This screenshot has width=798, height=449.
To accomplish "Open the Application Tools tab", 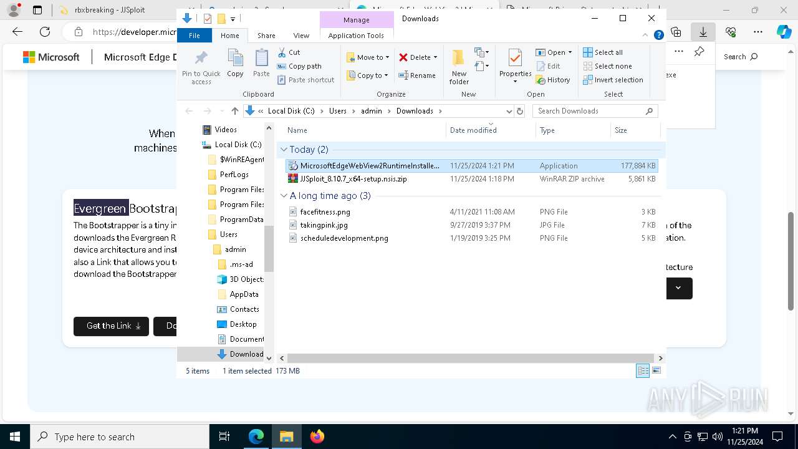I will pyautogui.click(x=356, y=36).
